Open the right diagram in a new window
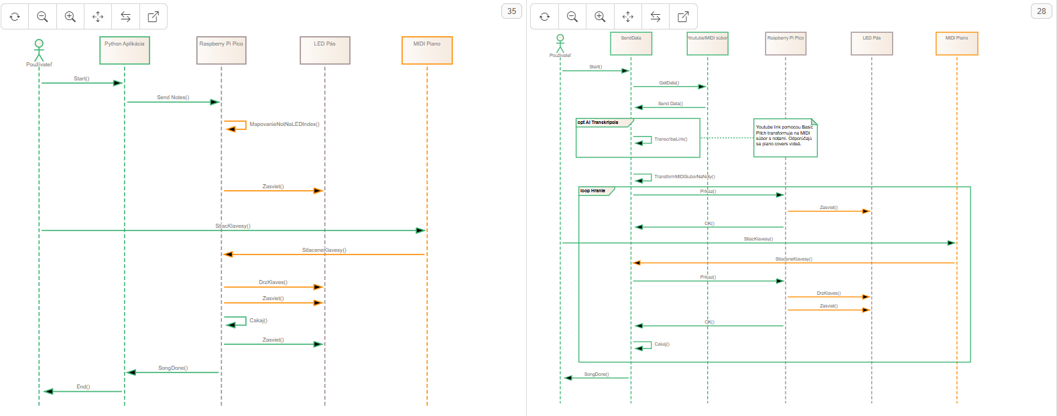Screen dimensions: 1057x416 pos(683,17)
